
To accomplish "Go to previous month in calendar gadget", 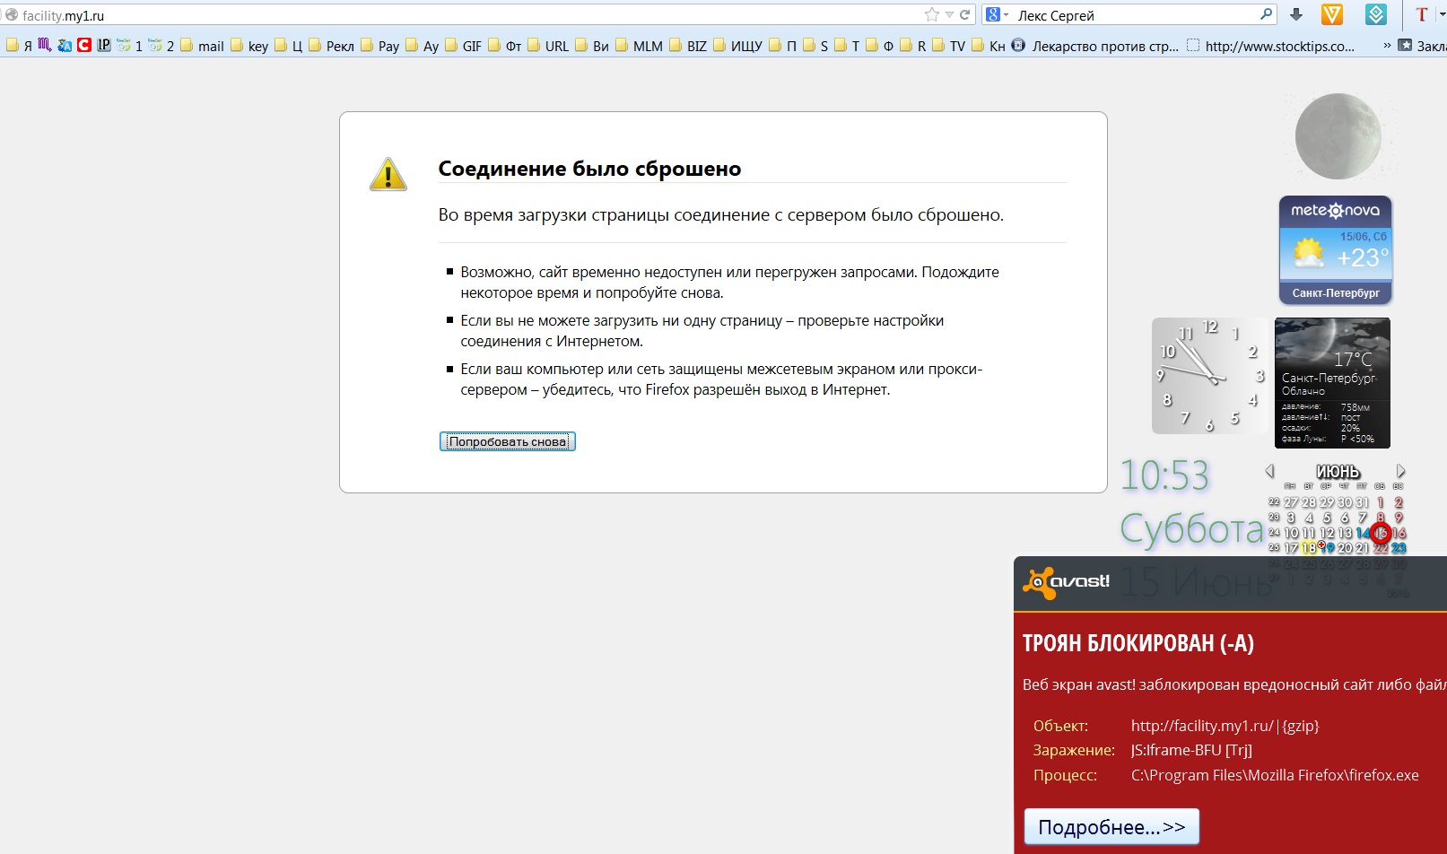I will 1269,471.
